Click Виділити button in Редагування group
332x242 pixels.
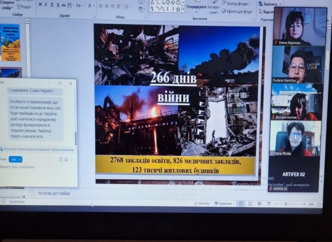pyautogui.click(x=266, y=12)
